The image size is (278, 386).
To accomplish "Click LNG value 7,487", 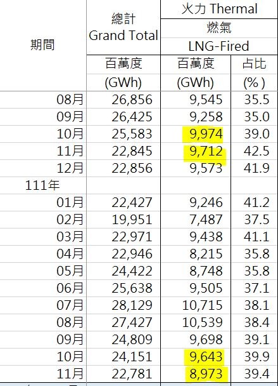I will pos(206,219).
